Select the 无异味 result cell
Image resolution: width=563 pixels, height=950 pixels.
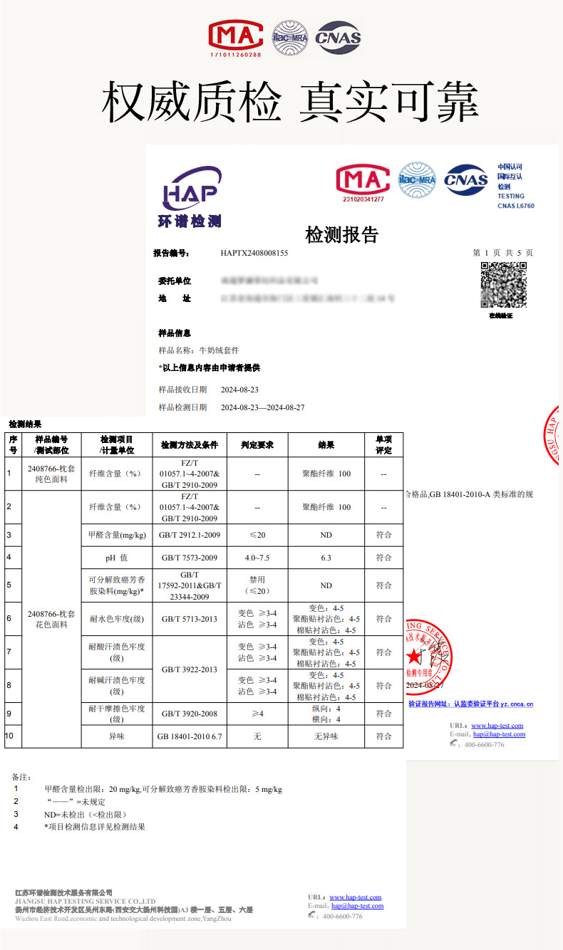[326, 736]
